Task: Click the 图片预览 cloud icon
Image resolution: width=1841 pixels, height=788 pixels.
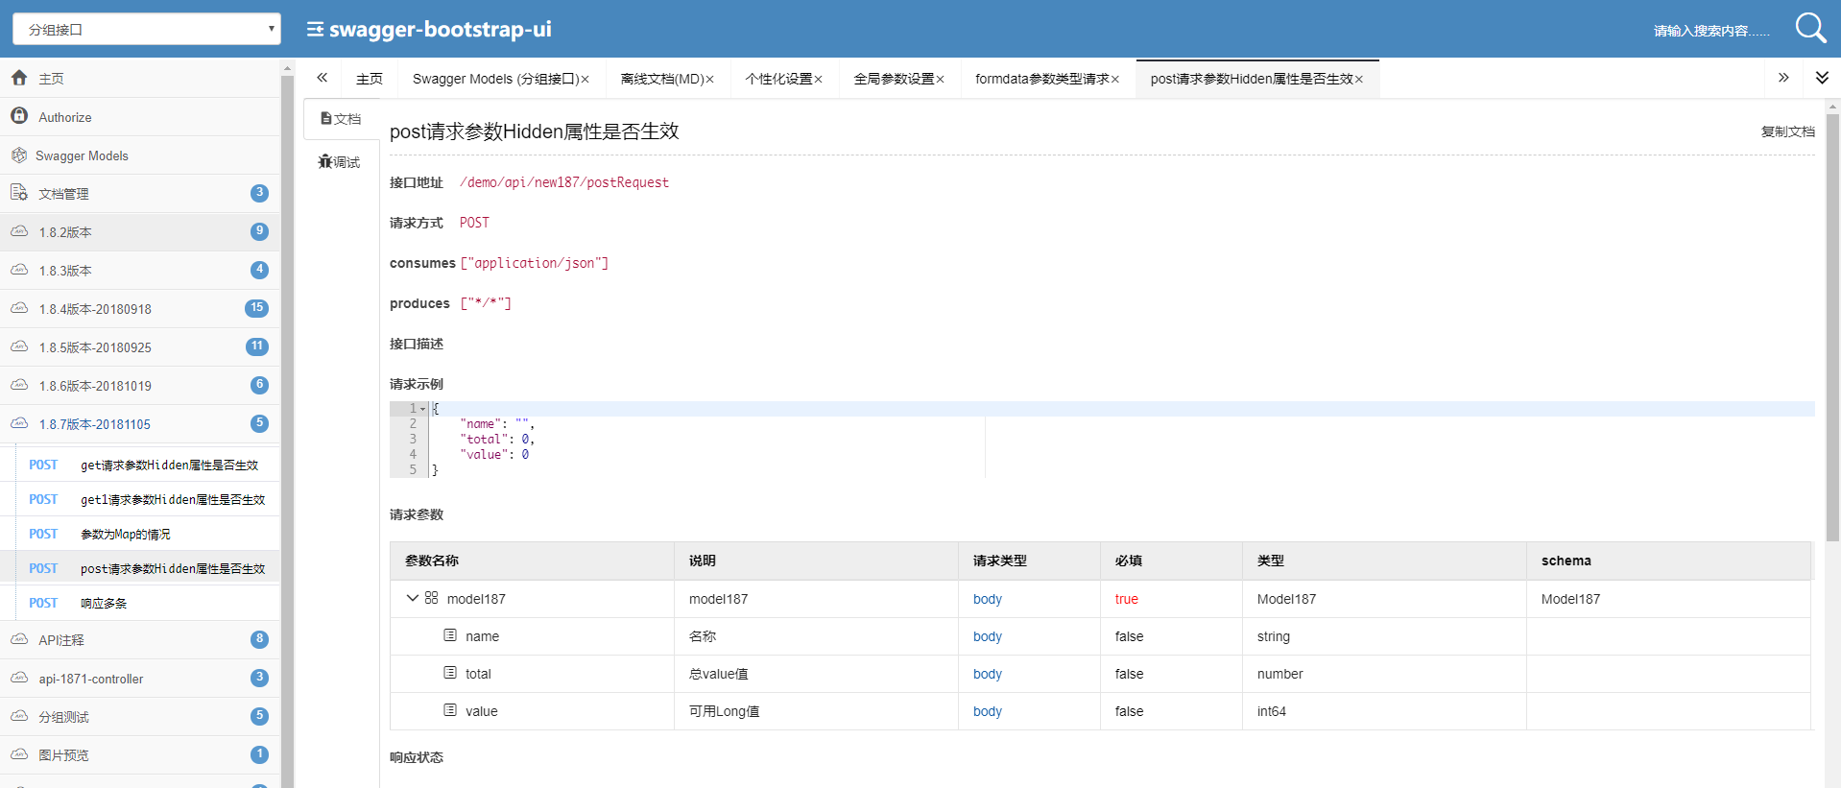Action: point(19,754)
